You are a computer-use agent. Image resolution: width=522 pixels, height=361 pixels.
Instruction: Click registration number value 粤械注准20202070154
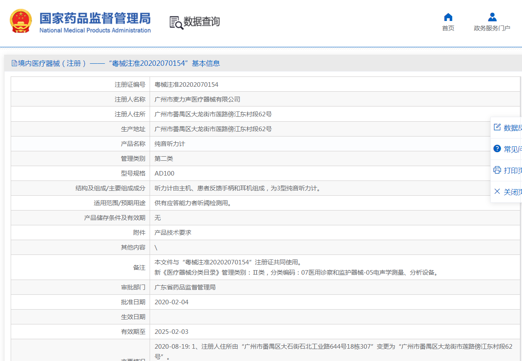coord(186,85)
